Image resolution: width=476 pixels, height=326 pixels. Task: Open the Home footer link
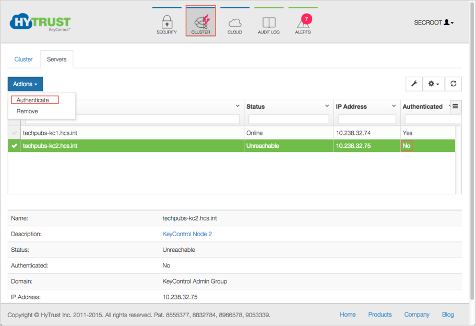tap(348, 315)
